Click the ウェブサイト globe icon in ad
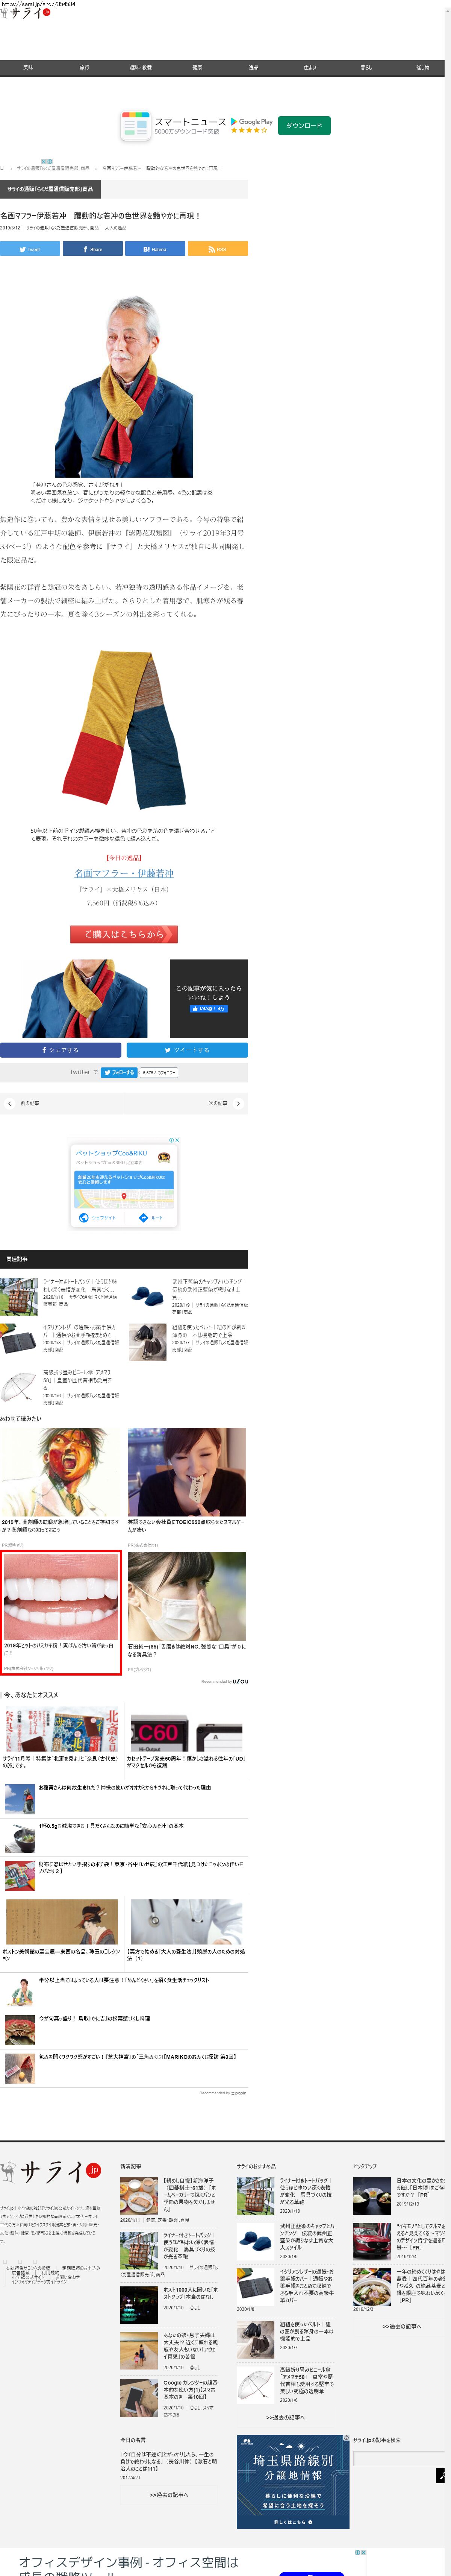The height and width of the screenshot is (2576, 451). [84, 1217]
